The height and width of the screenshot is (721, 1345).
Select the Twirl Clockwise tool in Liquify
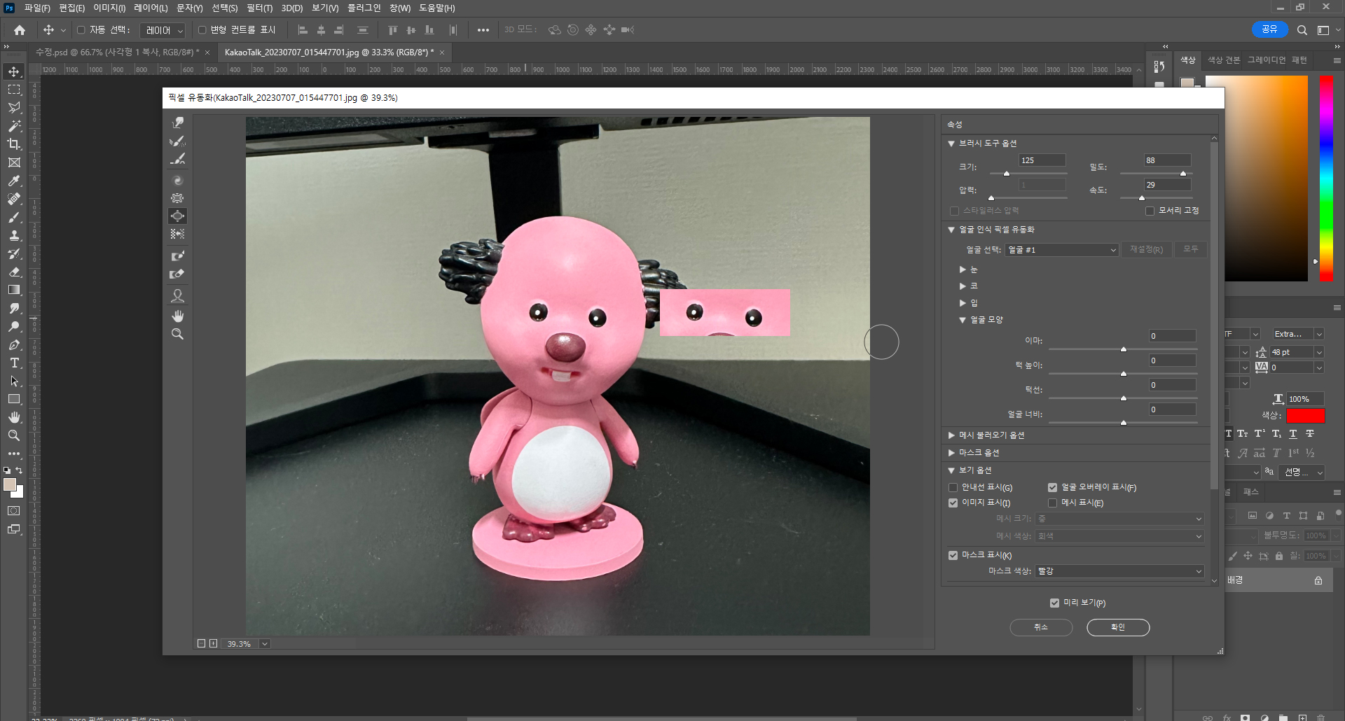(x=178, y=180)
